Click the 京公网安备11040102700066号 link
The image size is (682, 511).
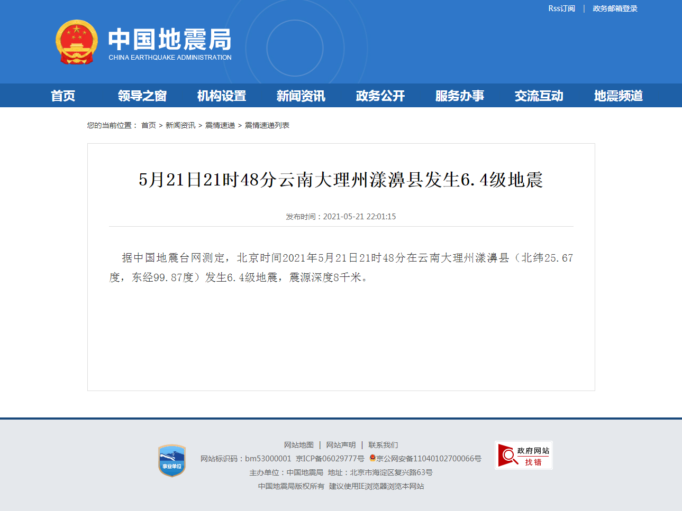click(429, 459)
